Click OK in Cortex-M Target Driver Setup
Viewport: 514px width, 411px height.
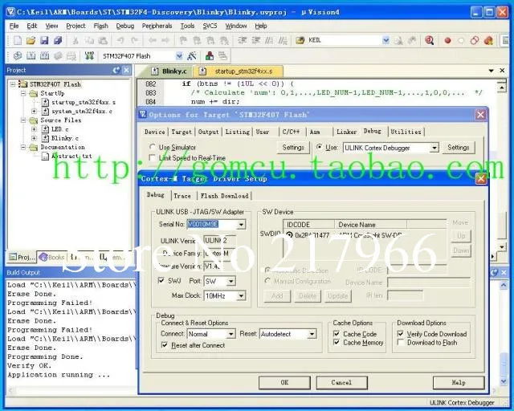(x=284, y=382)
